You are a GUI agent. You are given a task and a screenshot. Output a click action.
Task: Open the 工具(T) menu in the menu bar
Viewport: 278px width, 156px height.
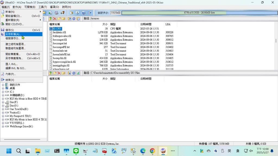pos(43,7)
